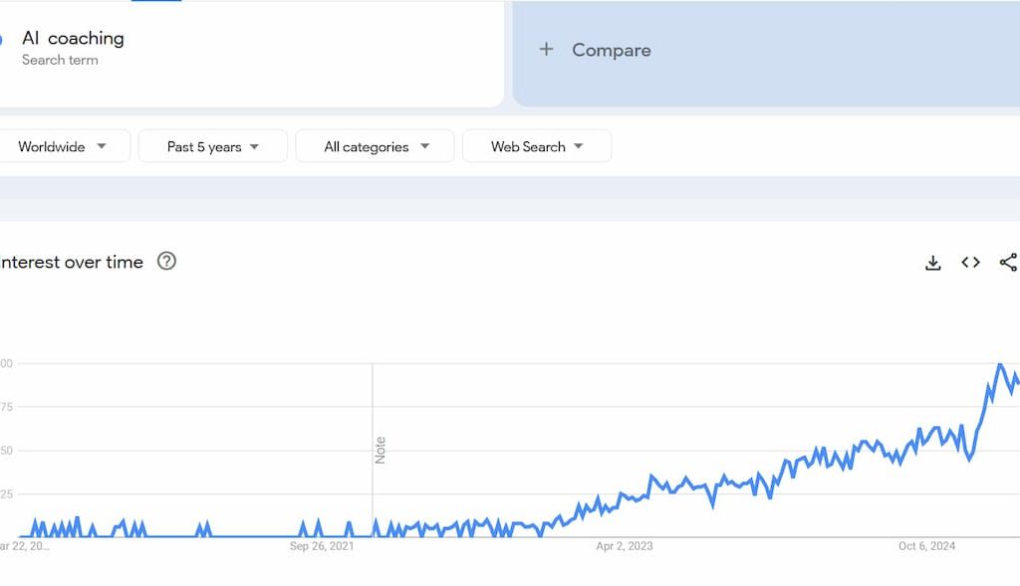The image size is (1020, 586).
Task: Open help about Interest over time
Action: coord(167,262)
